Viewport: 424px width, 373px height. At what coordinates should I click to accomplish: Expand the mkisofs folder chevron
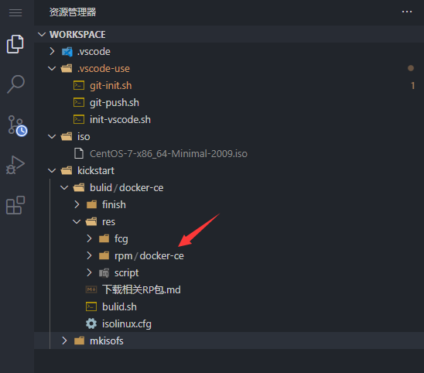[64, 340]
